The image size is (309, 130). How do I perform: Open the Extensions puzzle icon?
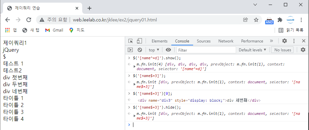[280, 20]
